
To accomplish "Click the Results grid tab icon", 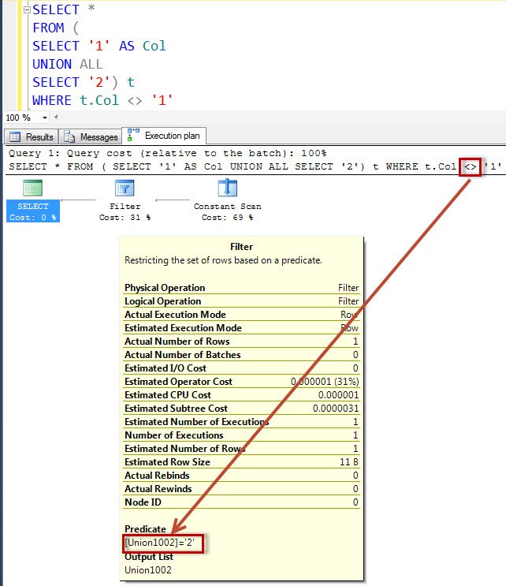I will [x=15, y=137].
